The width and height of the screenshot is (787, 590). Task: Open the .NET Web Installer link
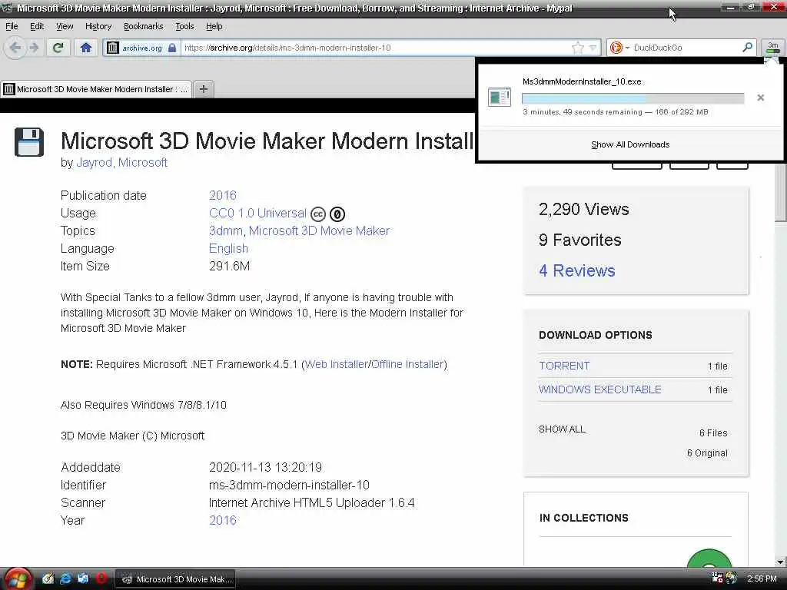tap(337, 364)
